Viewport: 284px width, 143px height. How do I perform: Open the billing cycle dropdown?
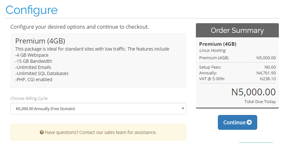click(98, 109)
